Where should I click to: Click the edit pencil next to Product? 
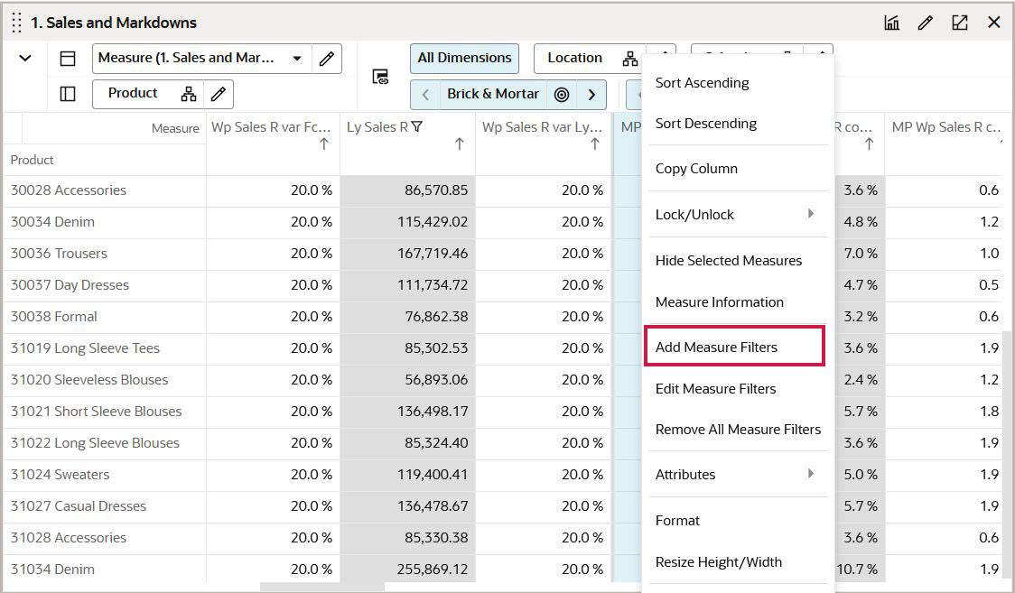(217, 93)
